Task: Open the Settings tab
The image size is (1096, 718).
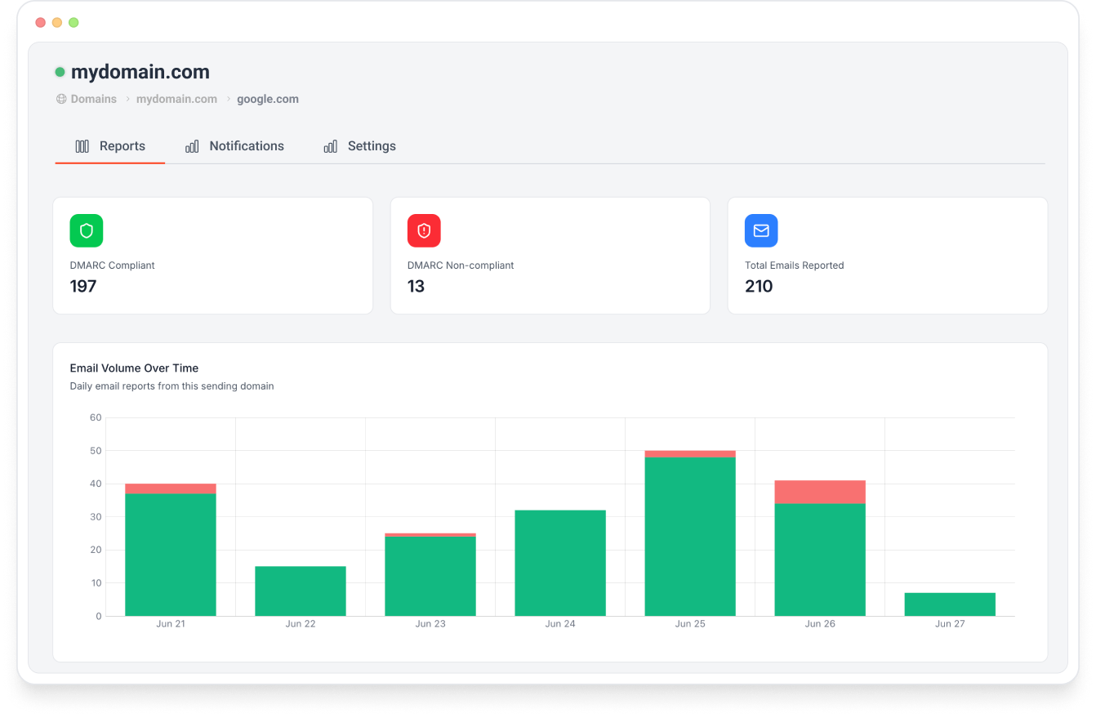Action: [x=372, y=146]
